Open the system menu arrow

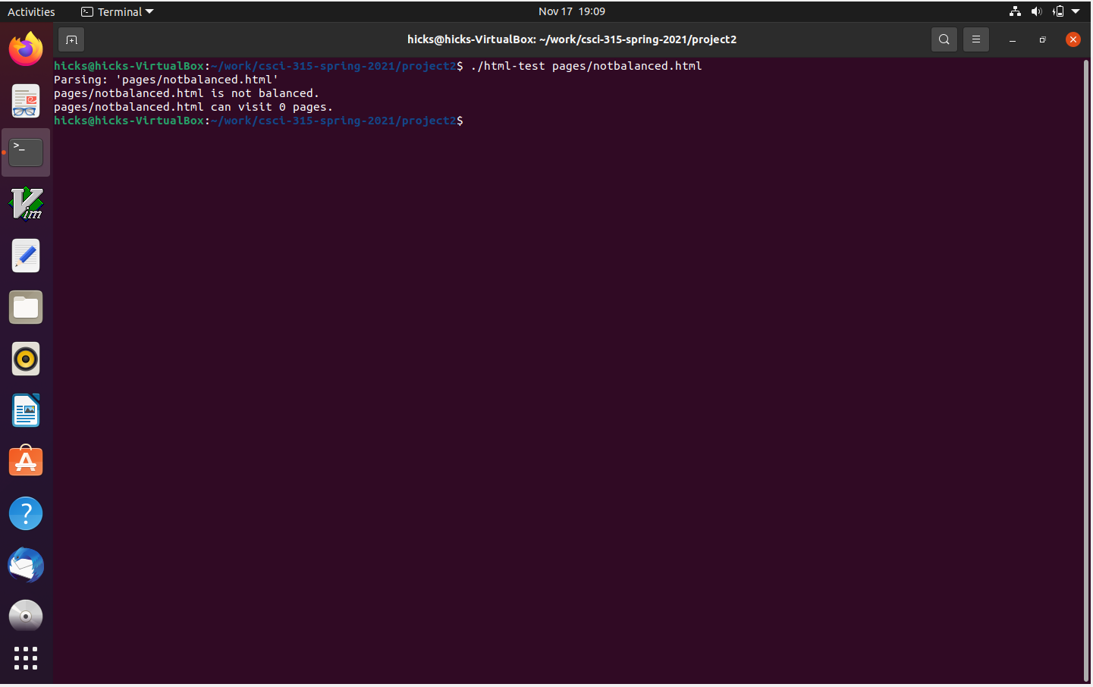point(1076,11)
